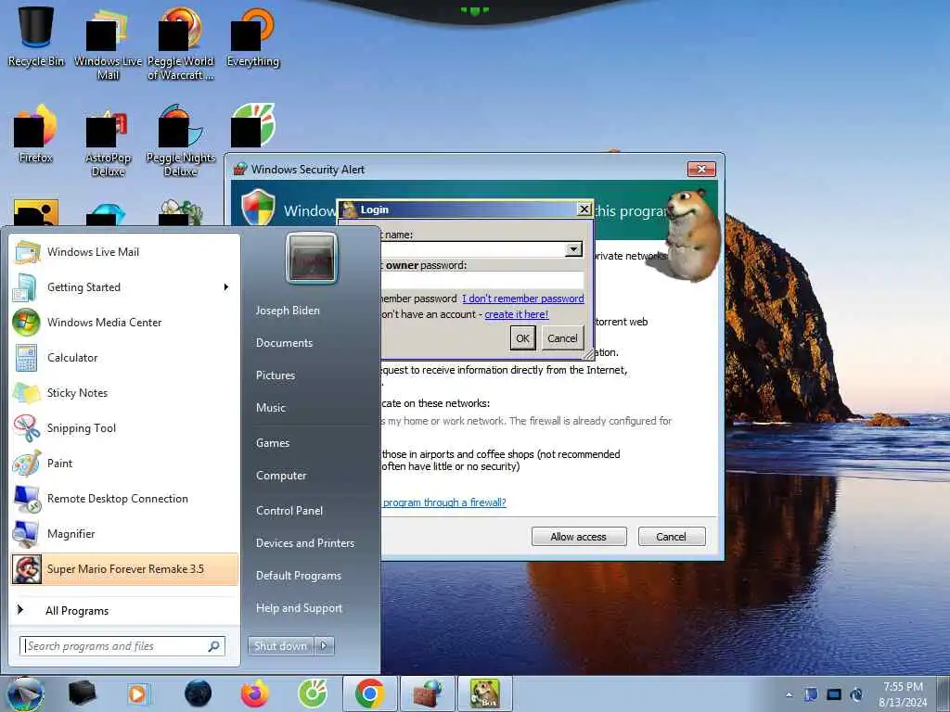Click OK in Login dialog
This screenshot has width=950, height=712.
[x=523, y=338]
